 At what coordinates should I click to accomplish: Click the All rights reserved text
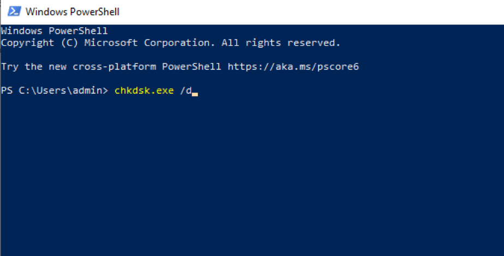[281, 42]
